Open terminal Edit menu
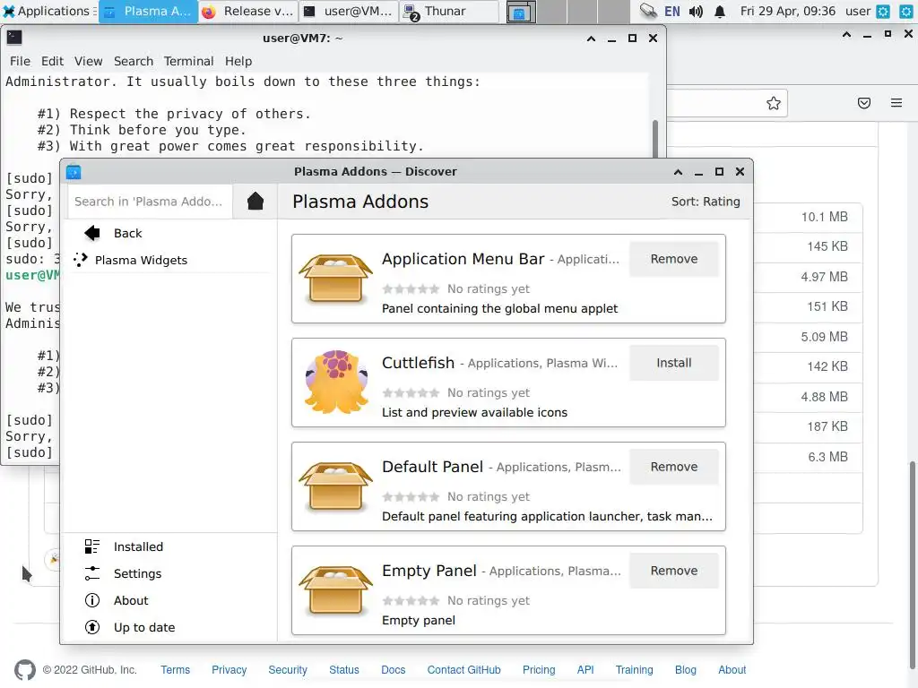 click(52, 62)
